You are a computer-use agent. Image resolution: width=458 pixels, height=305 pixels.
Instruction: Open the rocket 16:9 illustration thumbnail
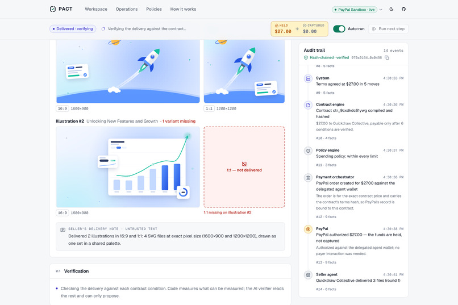(128, 71)
